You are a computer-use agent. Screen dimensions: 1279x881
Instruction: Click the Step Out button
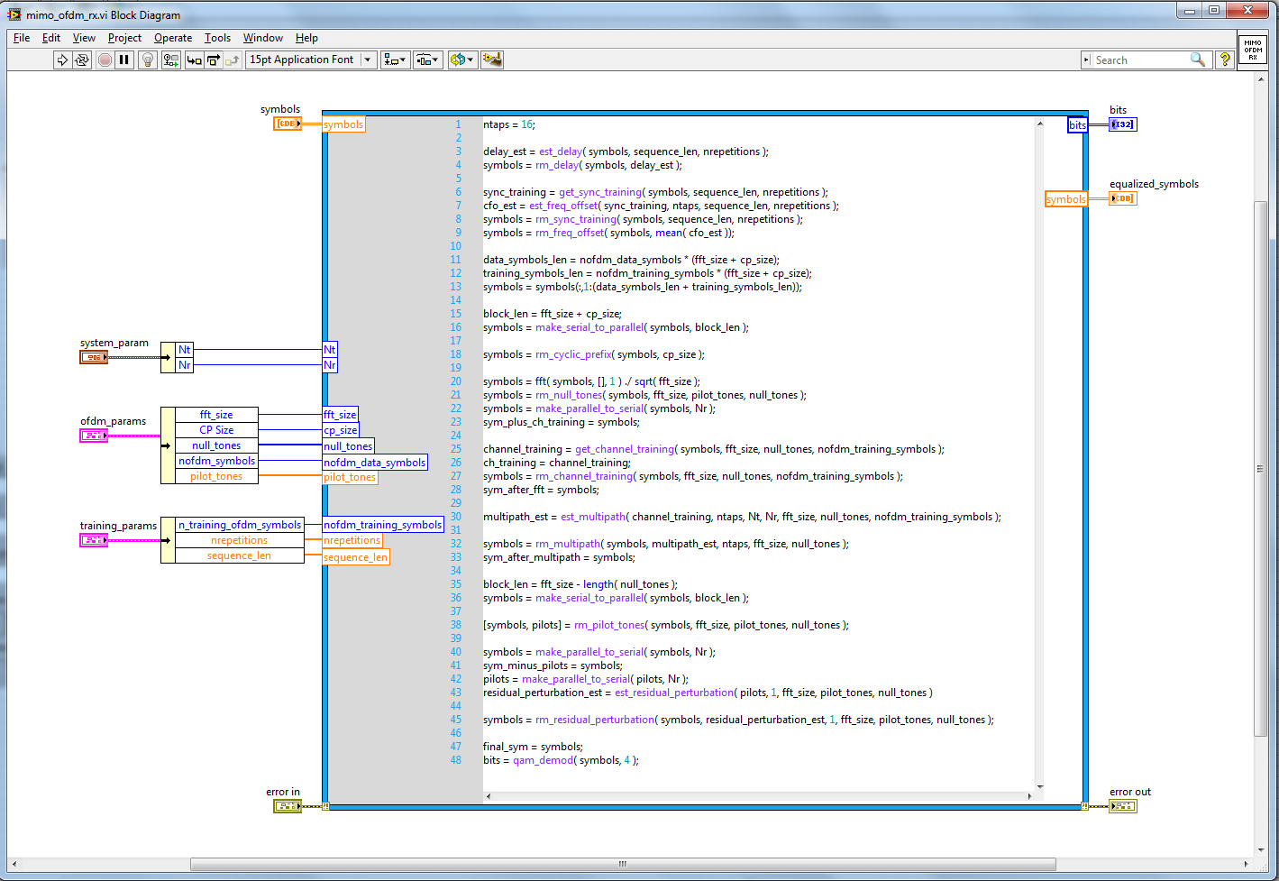tap(233, 60)
